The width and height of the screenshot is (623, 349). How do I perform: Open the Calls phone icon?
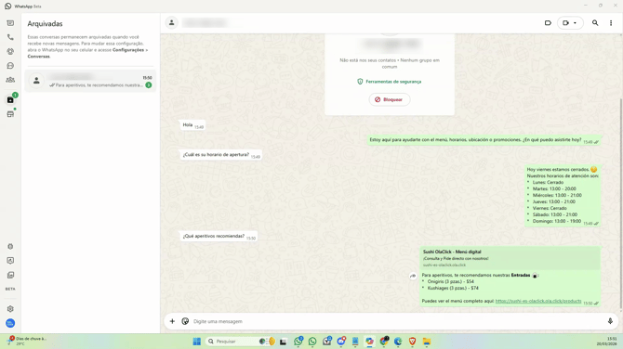[x=10, y=37]
